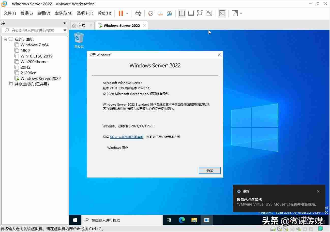This screenshot has width=330, height=232.
Task: Enter full screen mode
Action: tap(200, 13)
